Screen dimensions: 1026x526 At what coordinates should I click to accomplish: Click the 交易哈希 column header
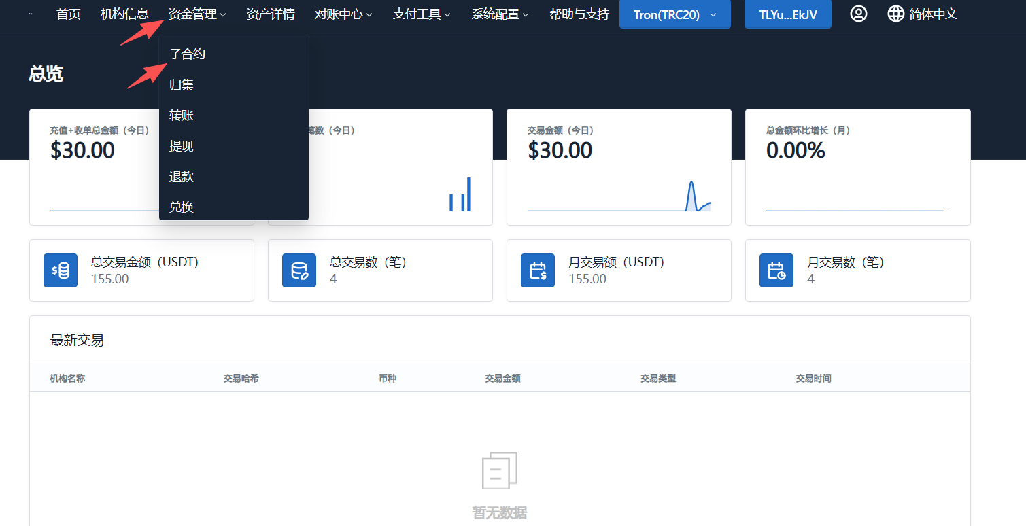(x=241, y=379)
